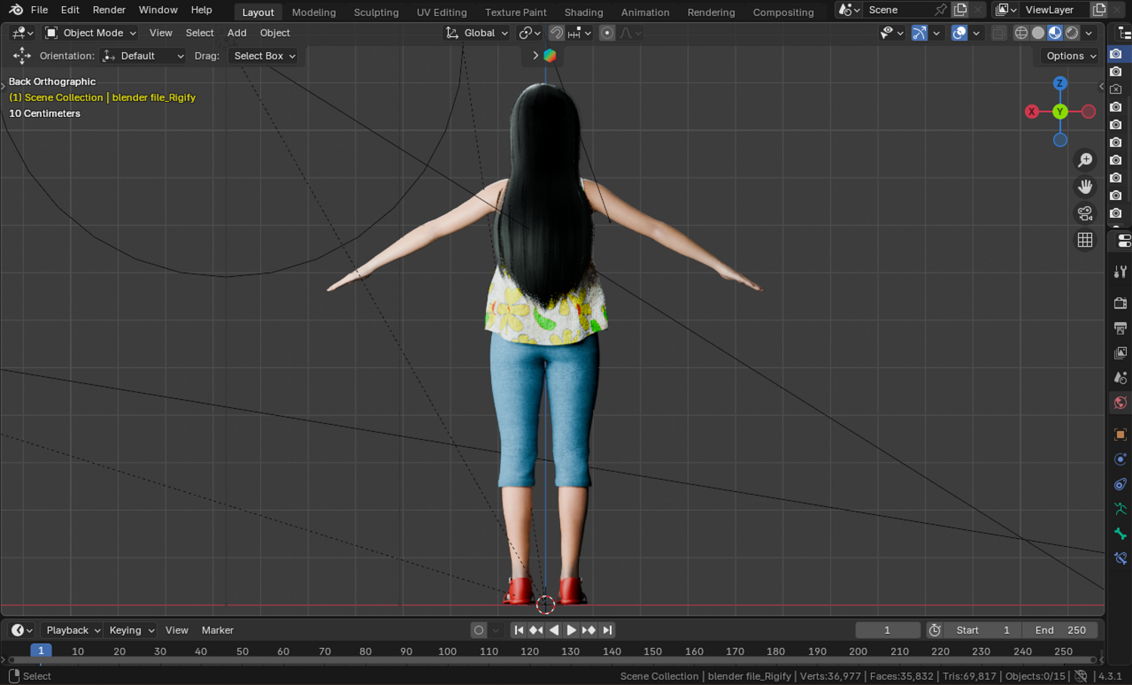Open the Drag Select Box dropdown
This screenshot has width=1132, height=685.
(x=263, y=56)
